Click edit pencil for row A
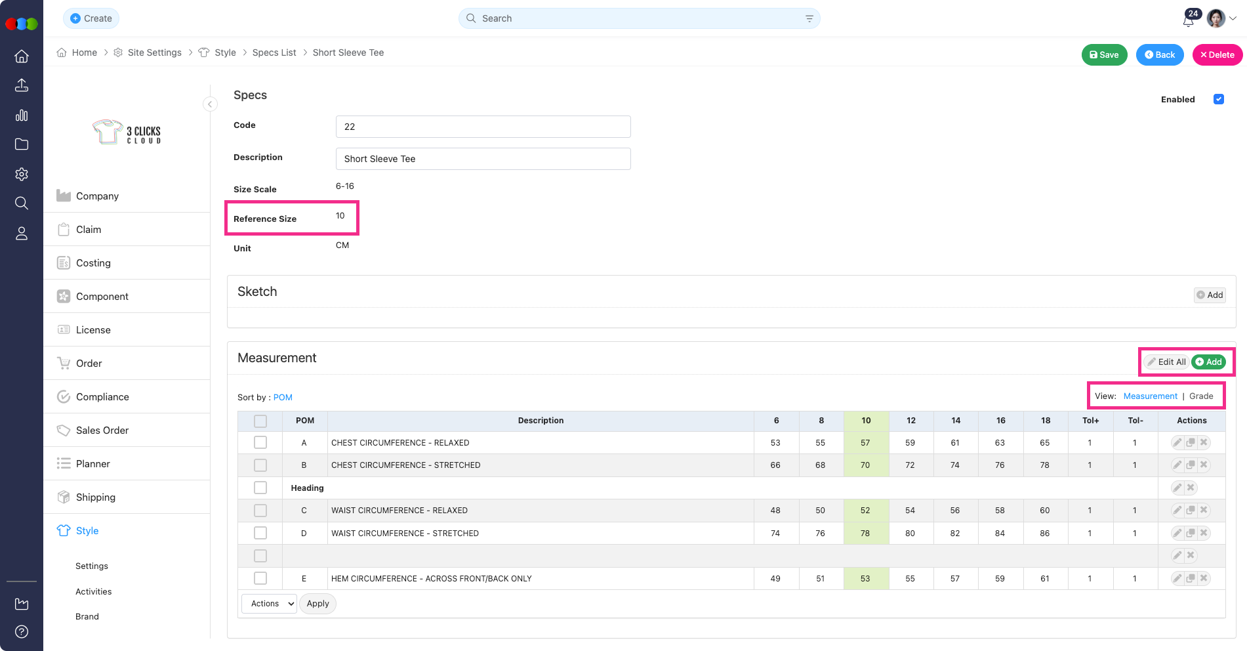The height and width of the screenshot is (651, 1247). coord(1177,443)
